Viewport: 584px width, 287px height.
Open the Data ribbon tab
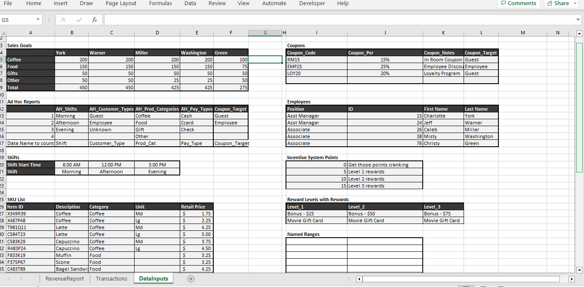190,3
